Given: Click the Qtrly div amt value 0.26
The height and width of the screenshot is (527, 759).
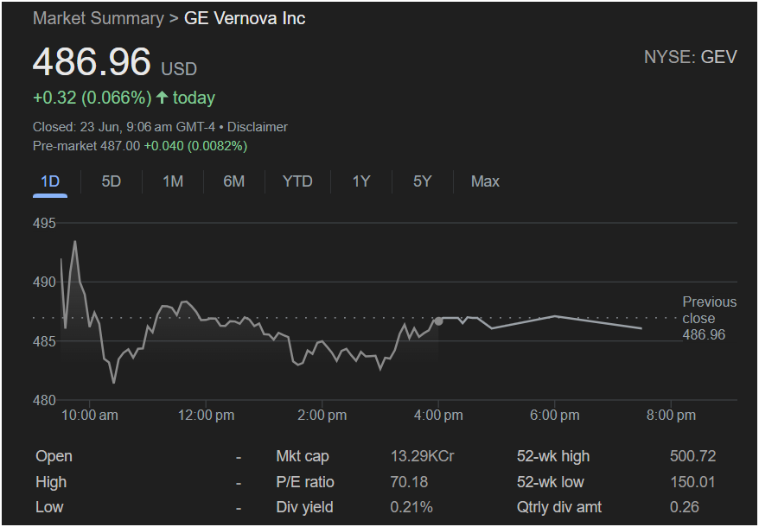Looking at the screenshot, I should (685, 507).
